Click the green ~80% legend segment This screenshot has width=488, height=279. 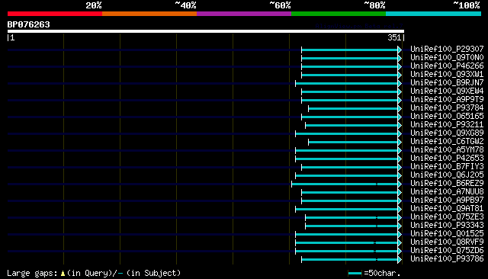pyautogui.click(x=339, y=14)
